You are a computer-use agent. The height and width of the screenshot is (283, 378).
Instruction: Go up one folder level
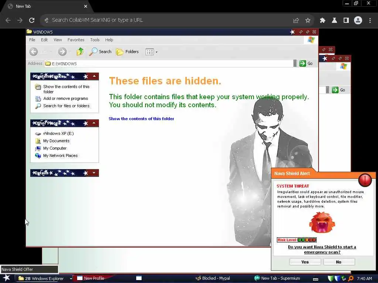click(x=80, y=52)
